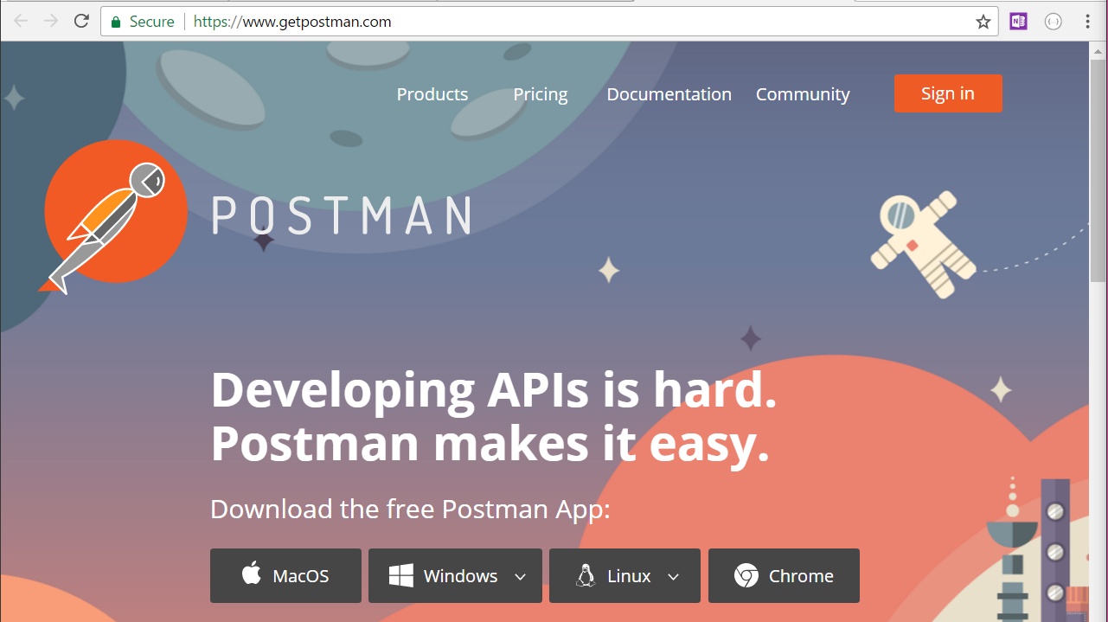This screenshot has width=1108, height=622.
Task: Open the OneNote extension icon
Action: (x=1018, y=22)
